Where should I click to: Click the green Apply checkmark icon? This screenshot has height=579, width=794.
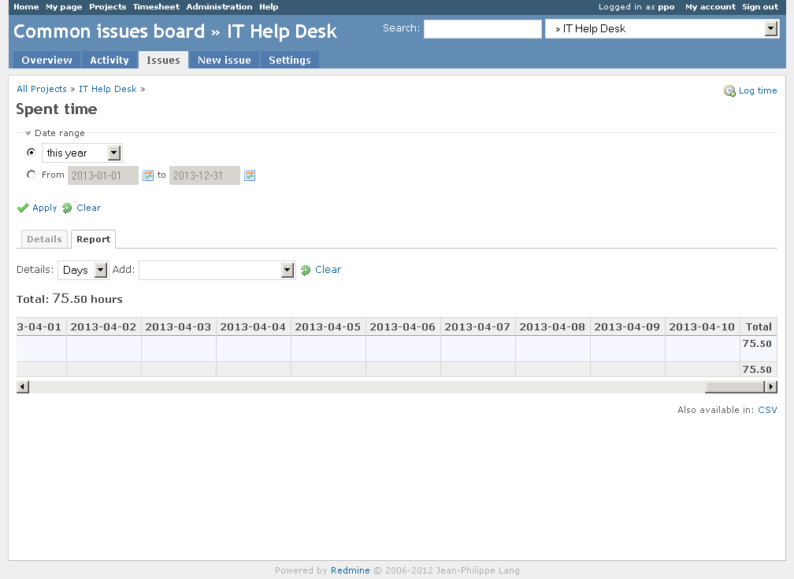point(23,208)
